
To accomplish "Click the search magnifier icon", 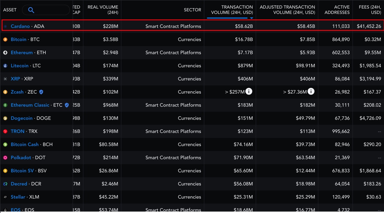I will point(31,10).
